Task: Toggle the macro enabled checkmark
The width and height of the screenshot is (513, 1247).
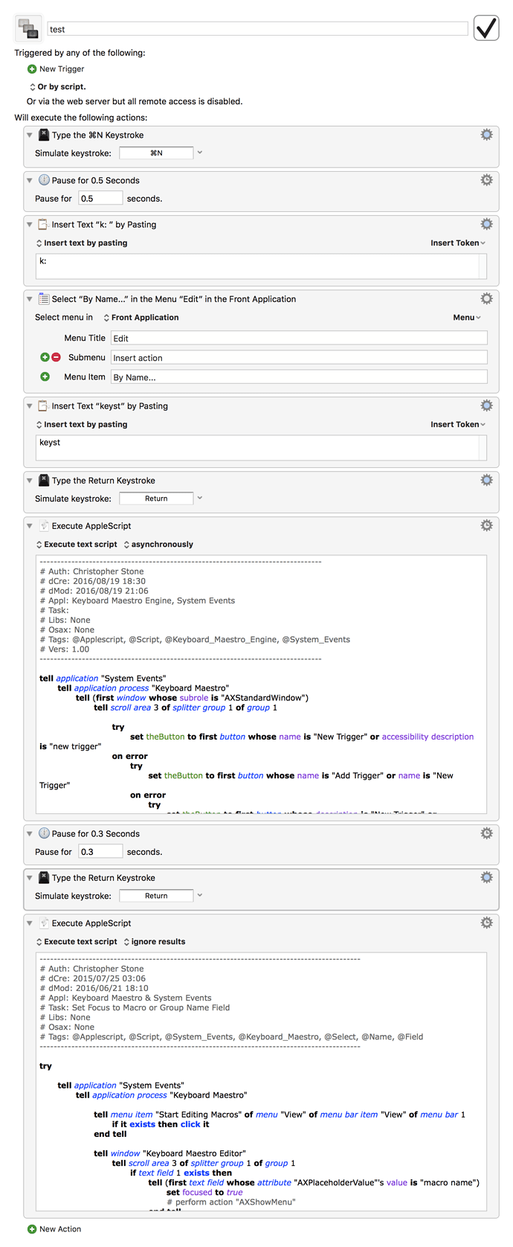Action: tap(486, 28)
